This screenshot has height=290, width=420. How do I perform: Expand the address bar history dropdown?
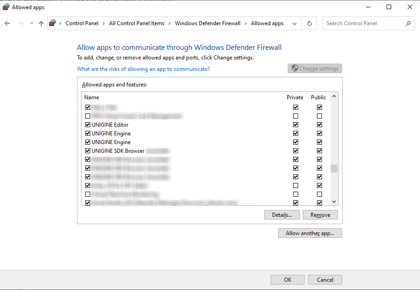point(295,23)
